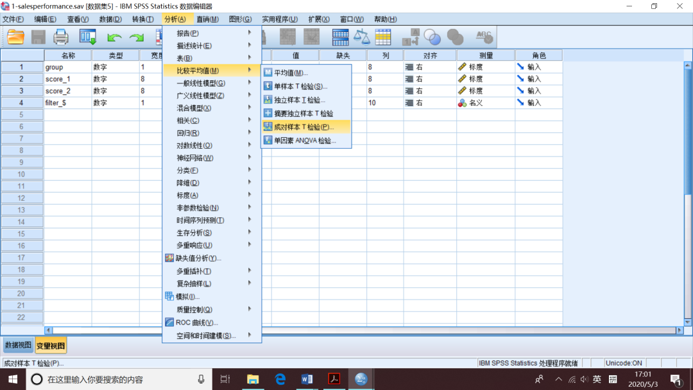The image size is (693, 390).
Task: Choose 平均值(M) from the submenu
Action: 306,73
